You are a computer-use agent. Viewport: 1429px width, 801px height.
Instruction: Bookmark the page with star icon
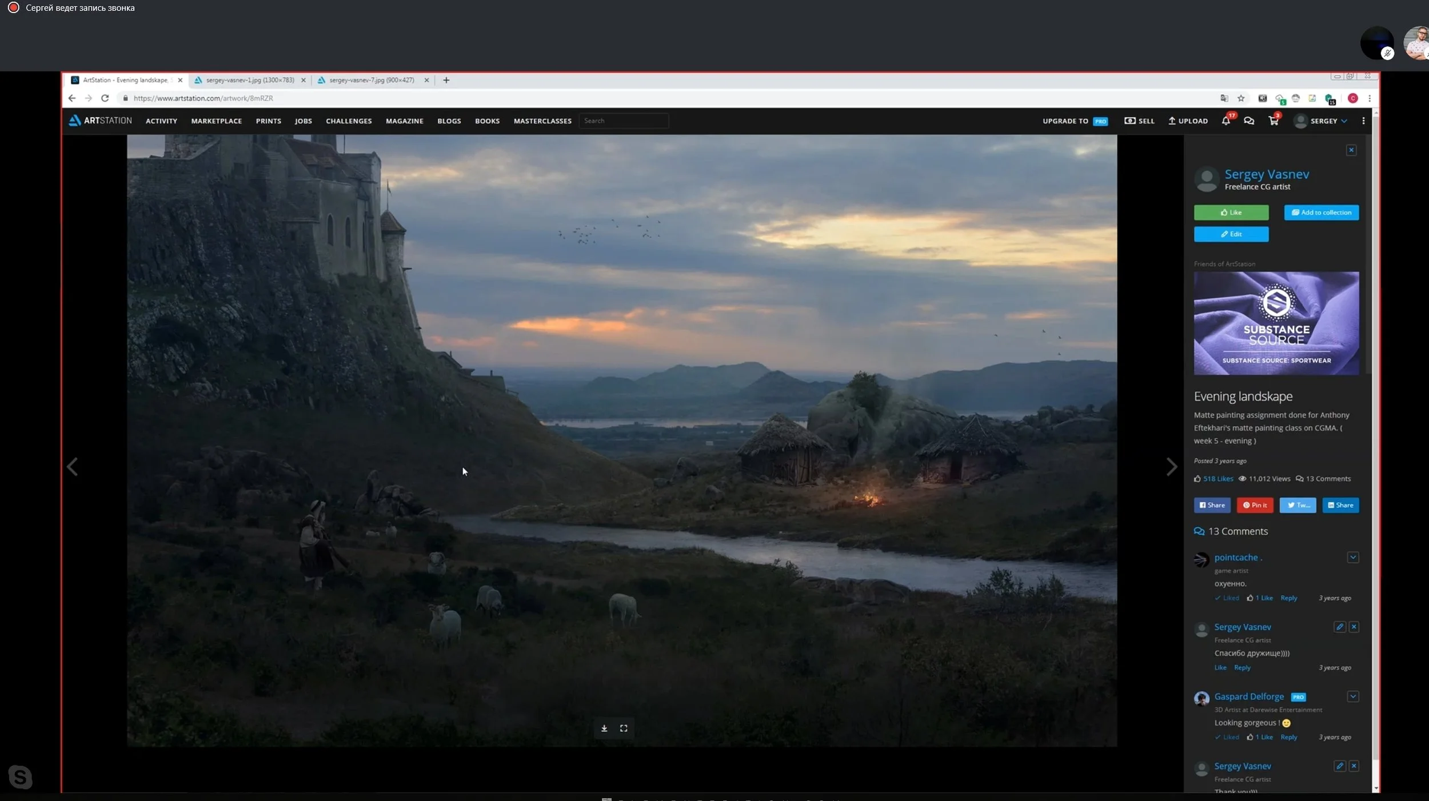coord(1241,98)
